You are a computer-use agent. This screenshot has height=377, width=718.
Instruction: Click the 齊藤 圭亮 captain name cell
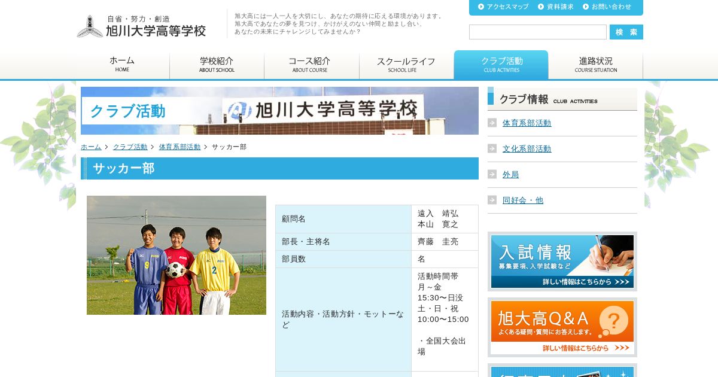pyautogui.click(x=445, y=242)
